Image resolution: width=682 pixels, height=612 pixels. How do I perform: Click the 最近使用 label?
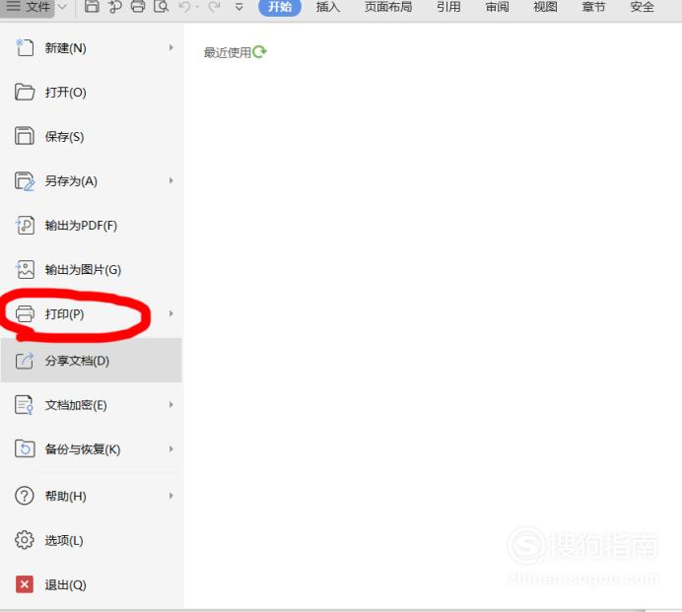[x=227, y=52]
